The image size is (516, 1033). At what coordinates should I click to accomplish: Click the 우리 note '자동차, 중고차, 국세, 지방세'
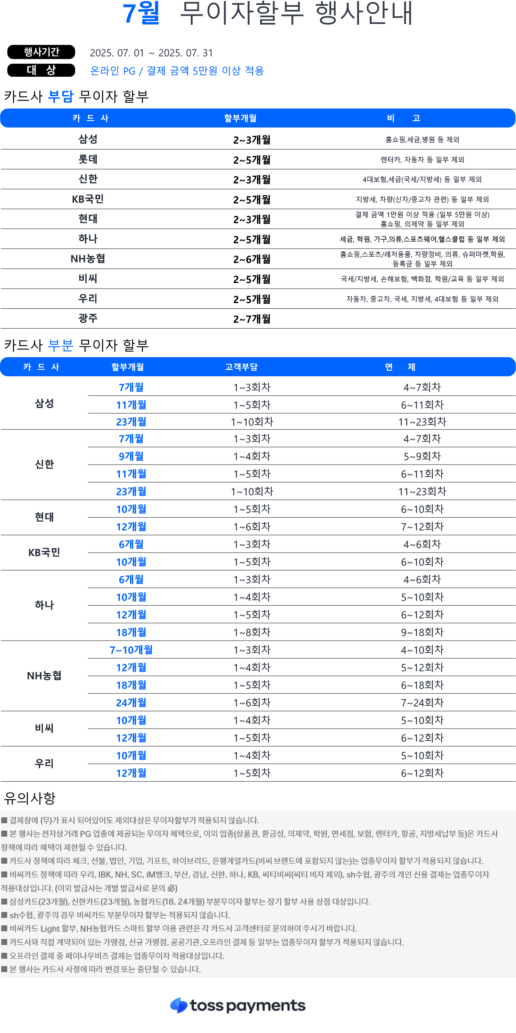422,299
